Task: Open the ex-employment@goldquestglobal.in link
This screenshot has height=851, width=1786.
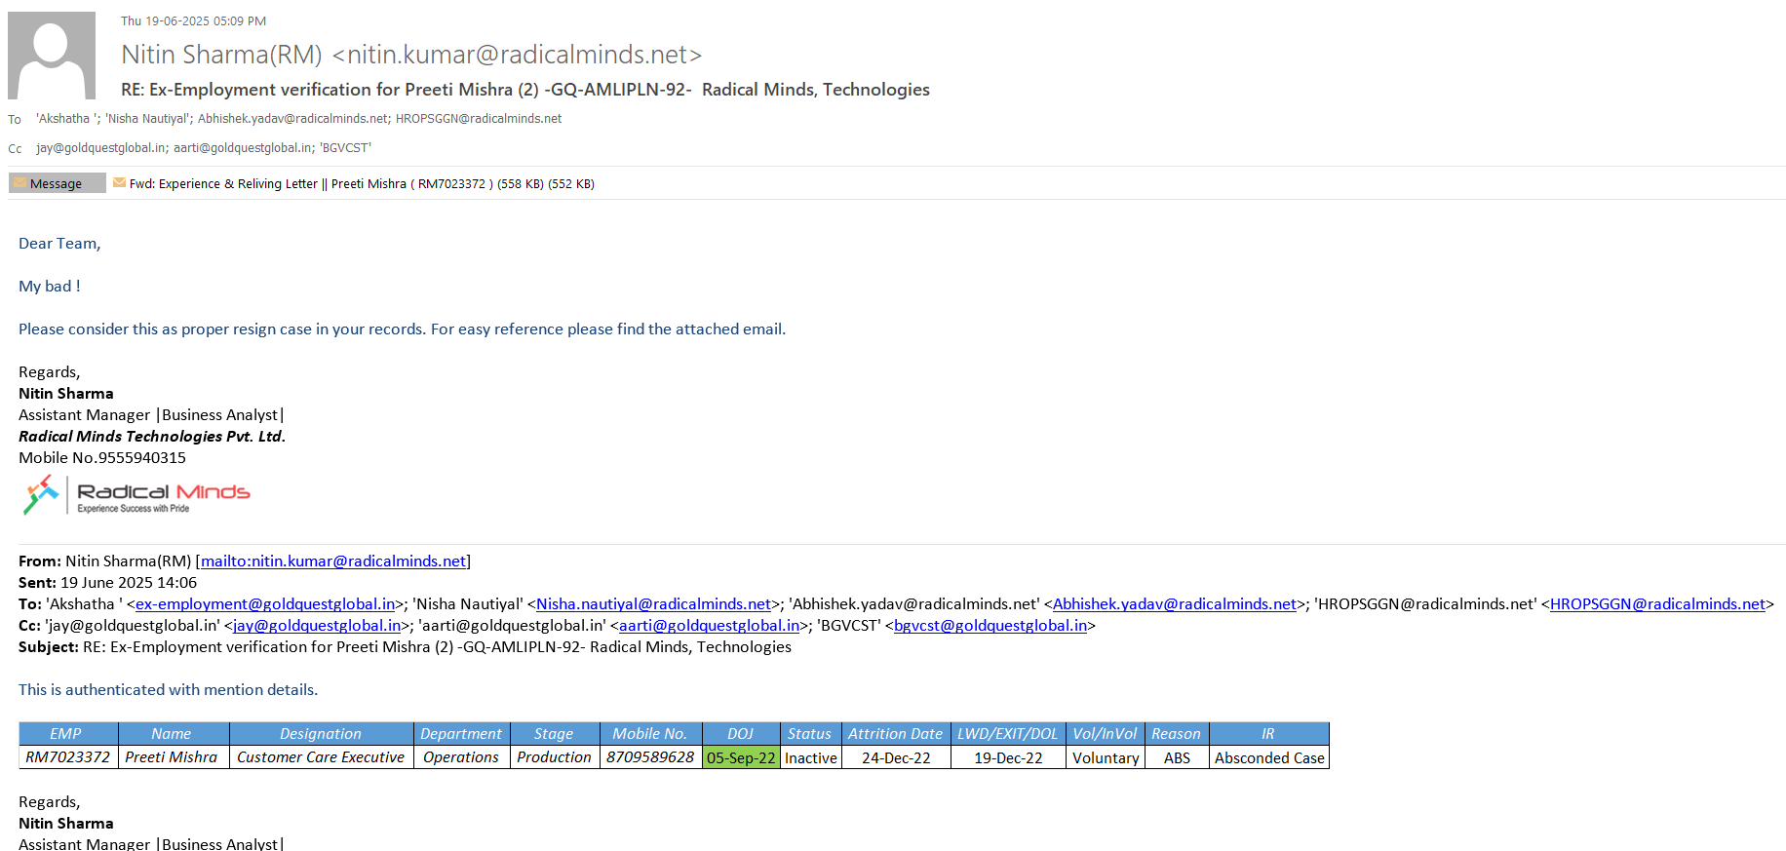Action: click(x=265, y=604)
